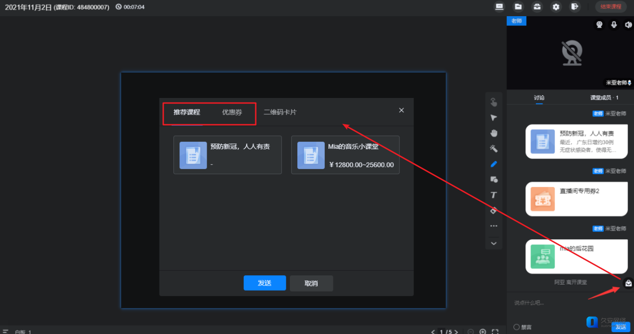The image size is (634, 334).
Task: Switch to the 优惠券 tab
Action: pos(232,112)
